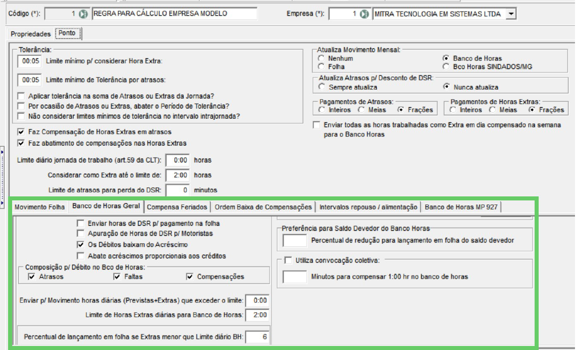Select Meias under Pagamentos de Horas Extras
The height and width of the screenshot is (350, 576).
[492, 110]
